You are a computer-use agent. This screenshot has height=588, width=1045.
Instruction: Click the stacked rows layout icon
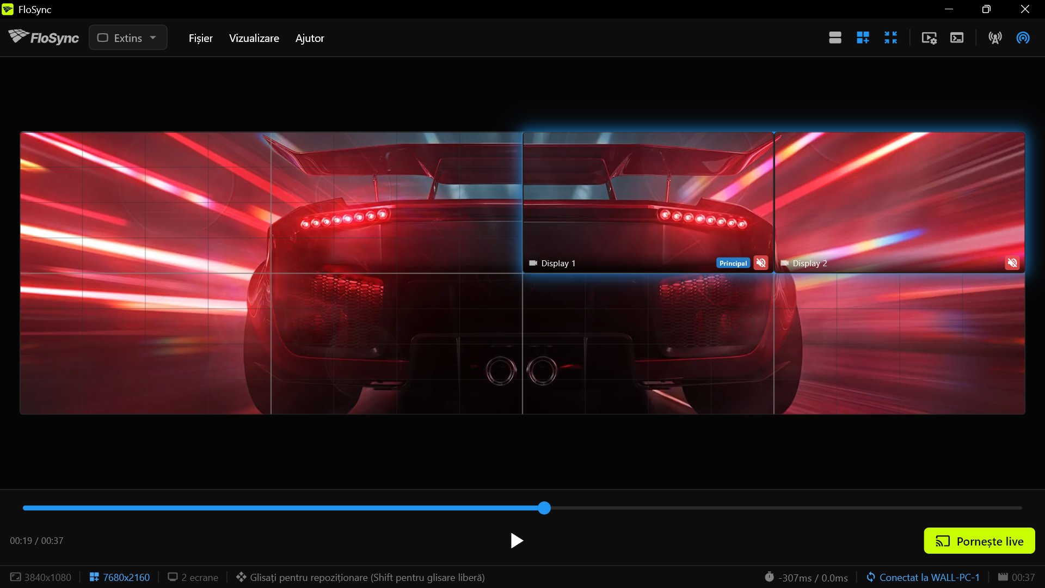(835, 38)
